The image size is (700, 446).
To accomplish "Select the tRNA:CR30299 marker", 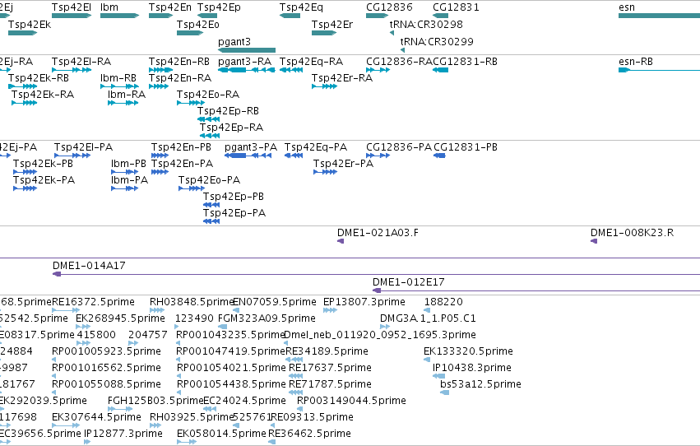I will 402,50.
